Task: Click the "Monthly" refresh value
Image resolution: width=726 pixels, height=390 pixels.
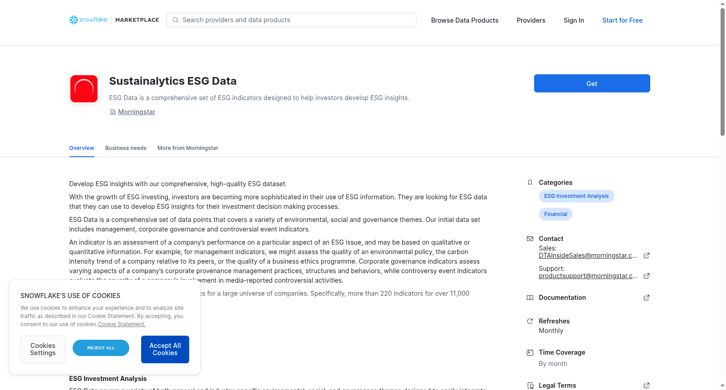Action: pyautogui.click(x=551, y=331)
